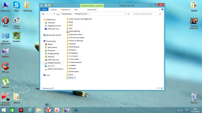Switch to details list view icon

click(158, 88)
